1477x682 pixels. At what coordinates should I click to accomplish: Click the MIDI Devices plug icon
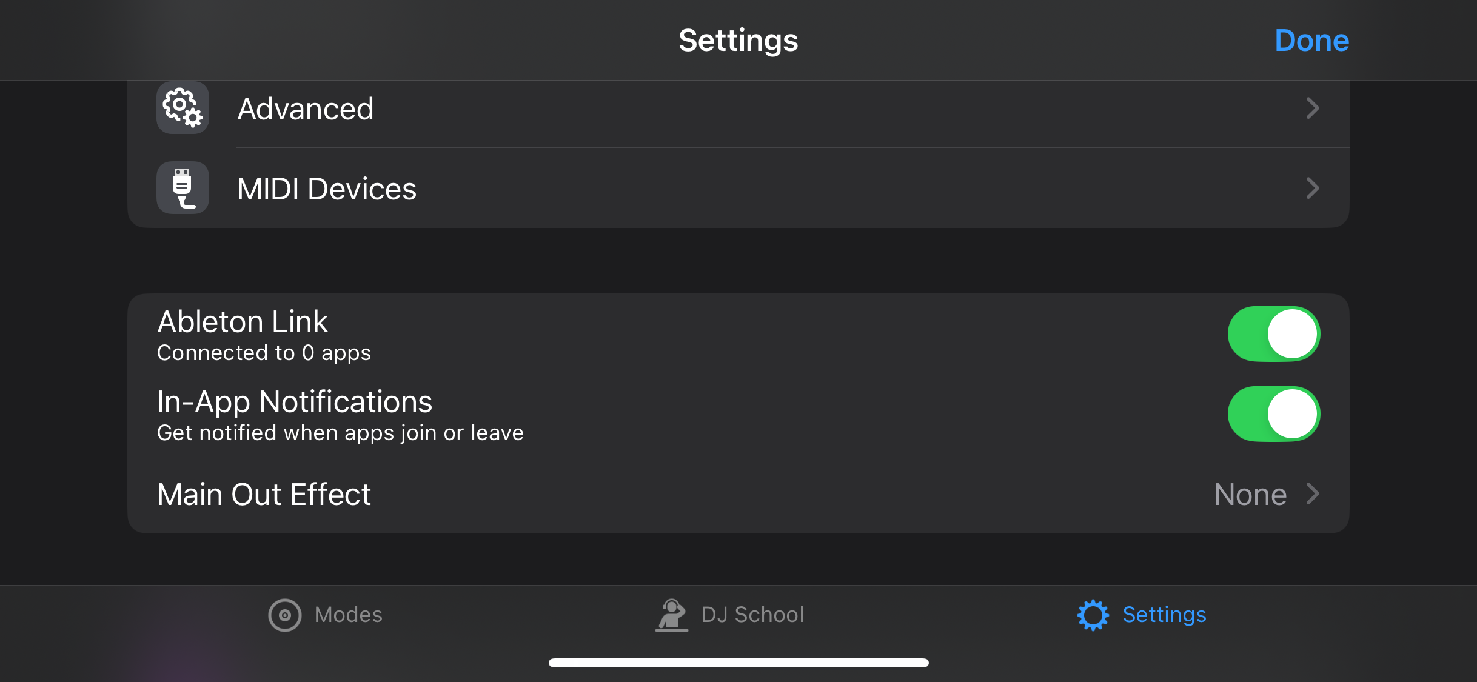pos(182,188)
